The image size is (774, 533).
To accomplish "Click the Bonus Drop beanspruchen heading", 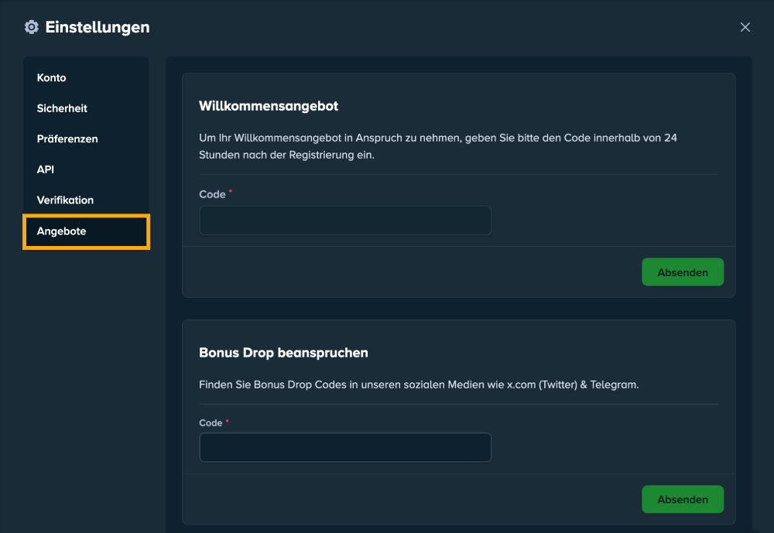I will pos(283,353).
